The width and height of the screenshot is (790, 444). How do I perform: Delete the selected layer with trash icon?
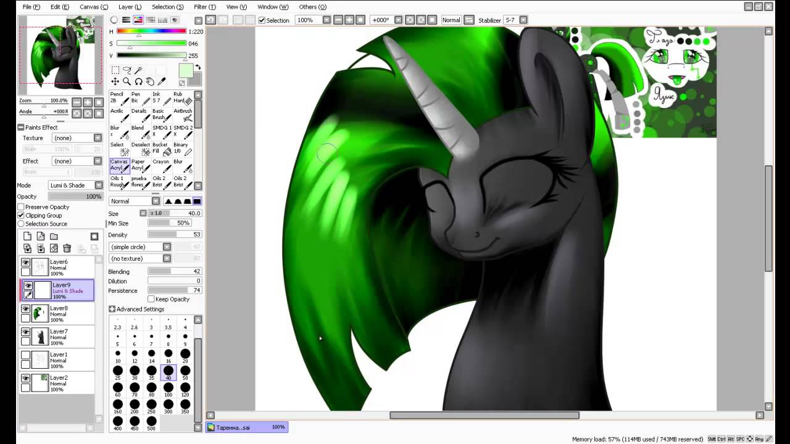(x=67, y=248)
